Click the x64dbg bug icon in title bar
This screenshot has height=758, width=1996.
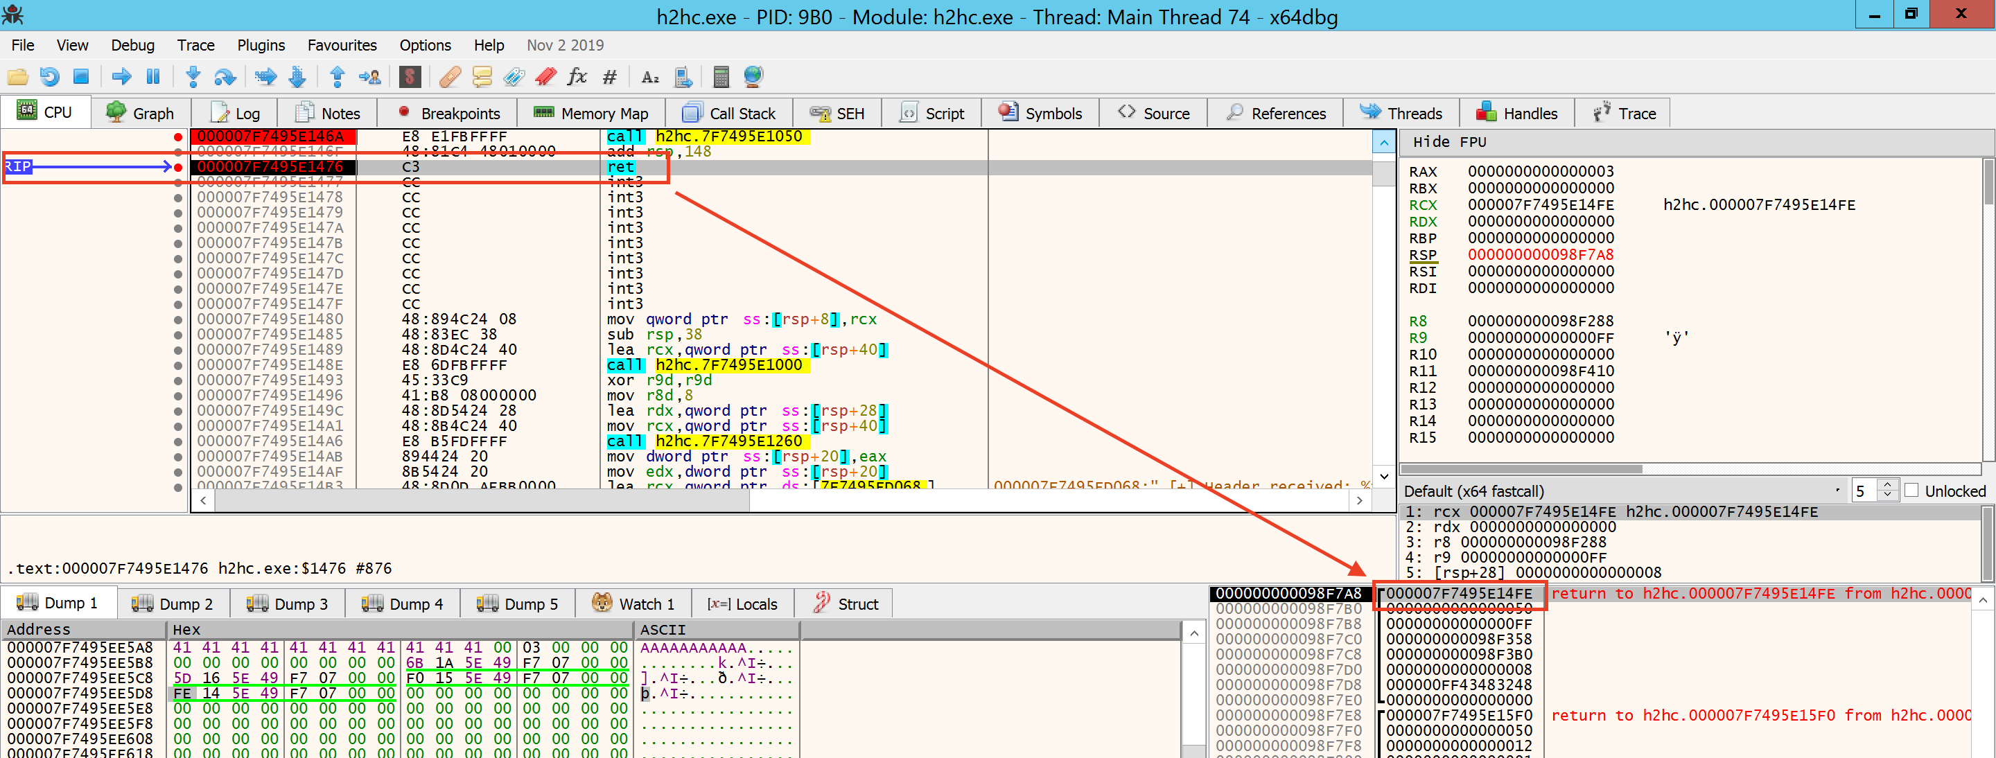[x=12, y=15]
